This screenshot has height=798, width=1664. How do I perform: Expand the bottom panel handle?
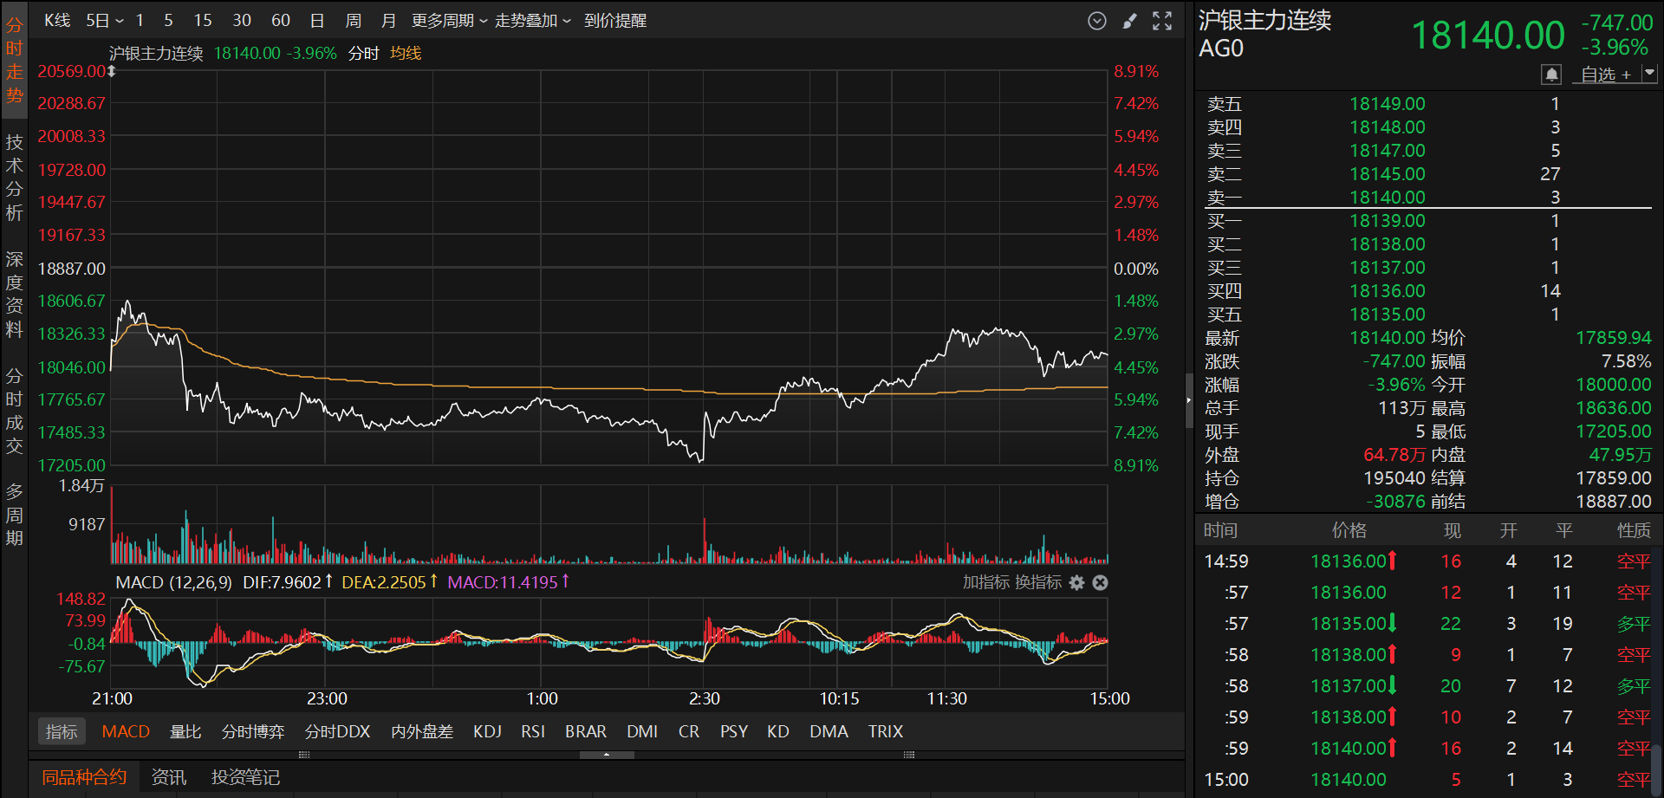(x=606, y=755)
